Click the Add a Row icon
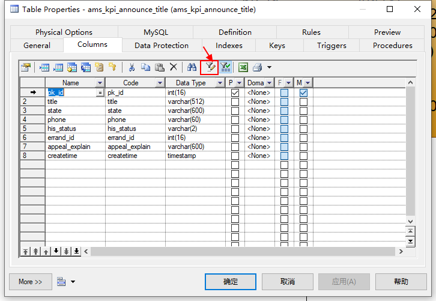The width and height of the screenshot is (436, 301). 58,67
